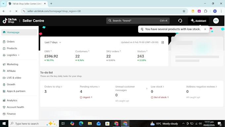This screenshot has height=127, width=225.
Task: Open Microsoft Store from taskbar
Action: pyautogui.click(x=107, y=124)
